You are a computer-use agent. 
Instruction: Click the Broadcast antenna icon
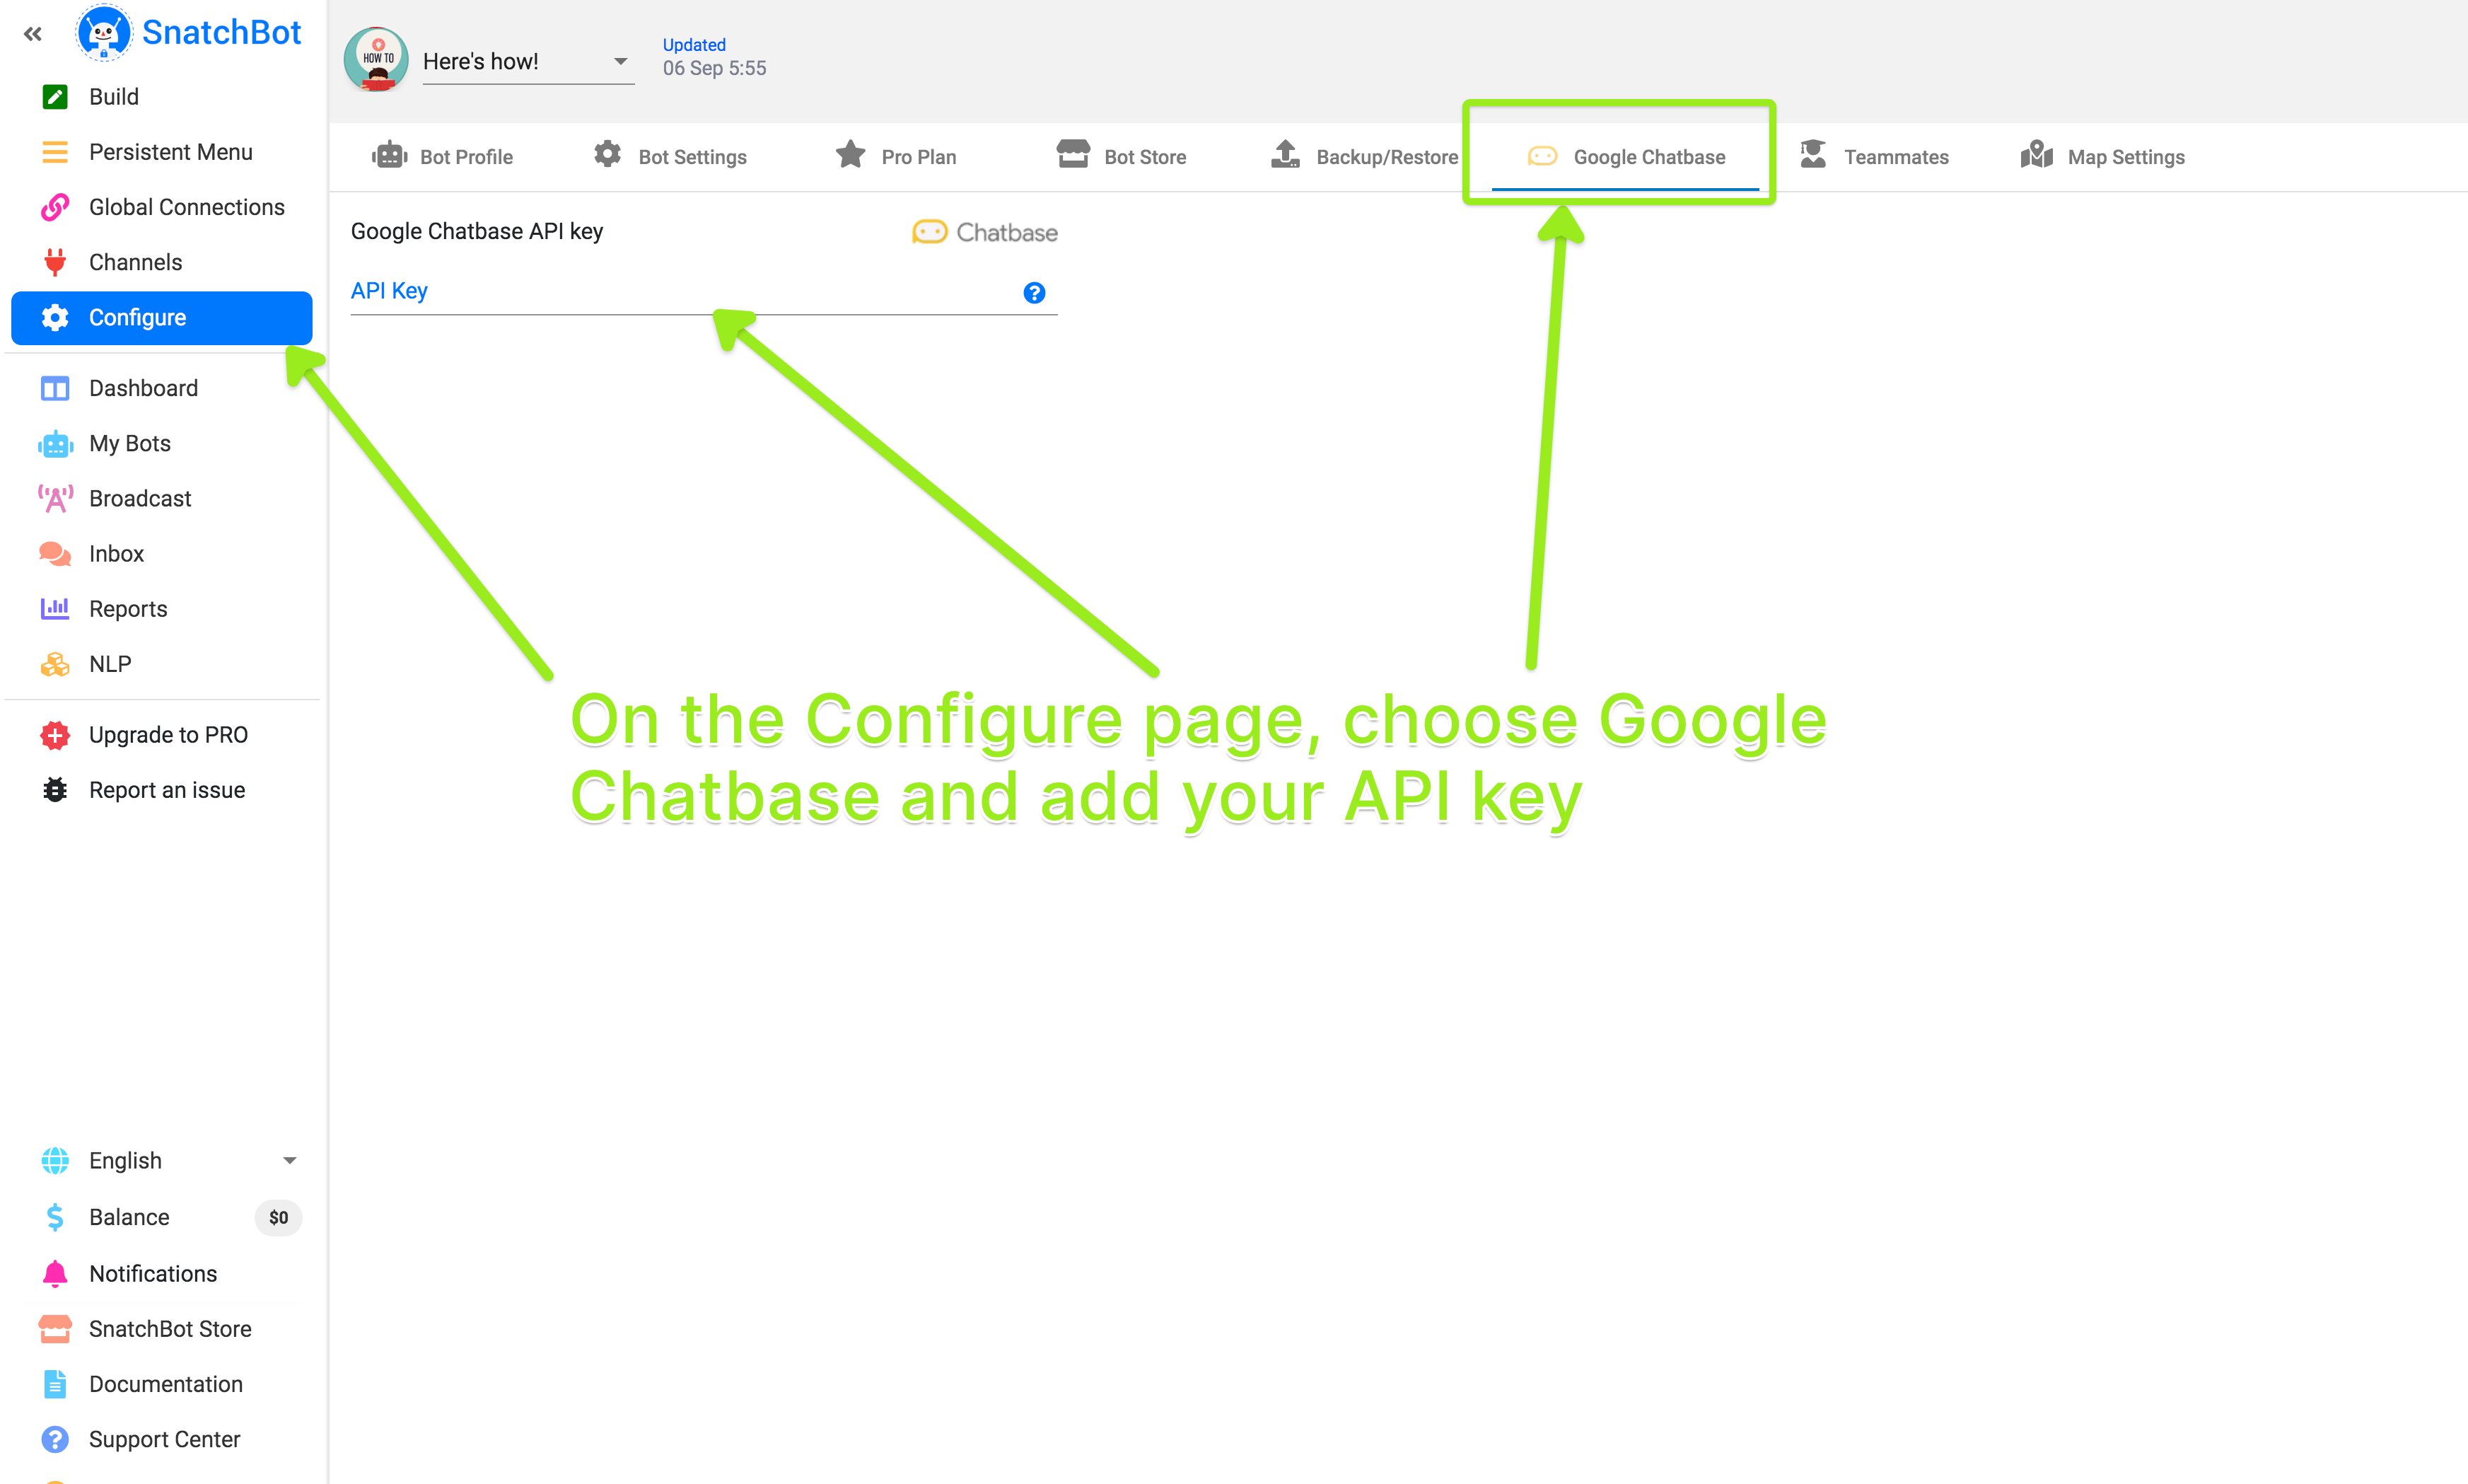pyautogui.click(x=55, y=498)
